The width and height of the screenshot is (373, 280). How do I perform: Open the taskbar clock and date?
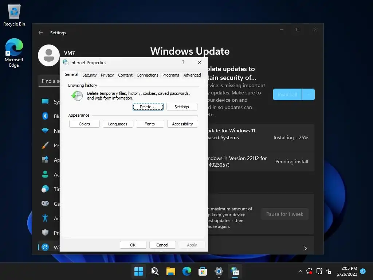[x=347, y=271]
